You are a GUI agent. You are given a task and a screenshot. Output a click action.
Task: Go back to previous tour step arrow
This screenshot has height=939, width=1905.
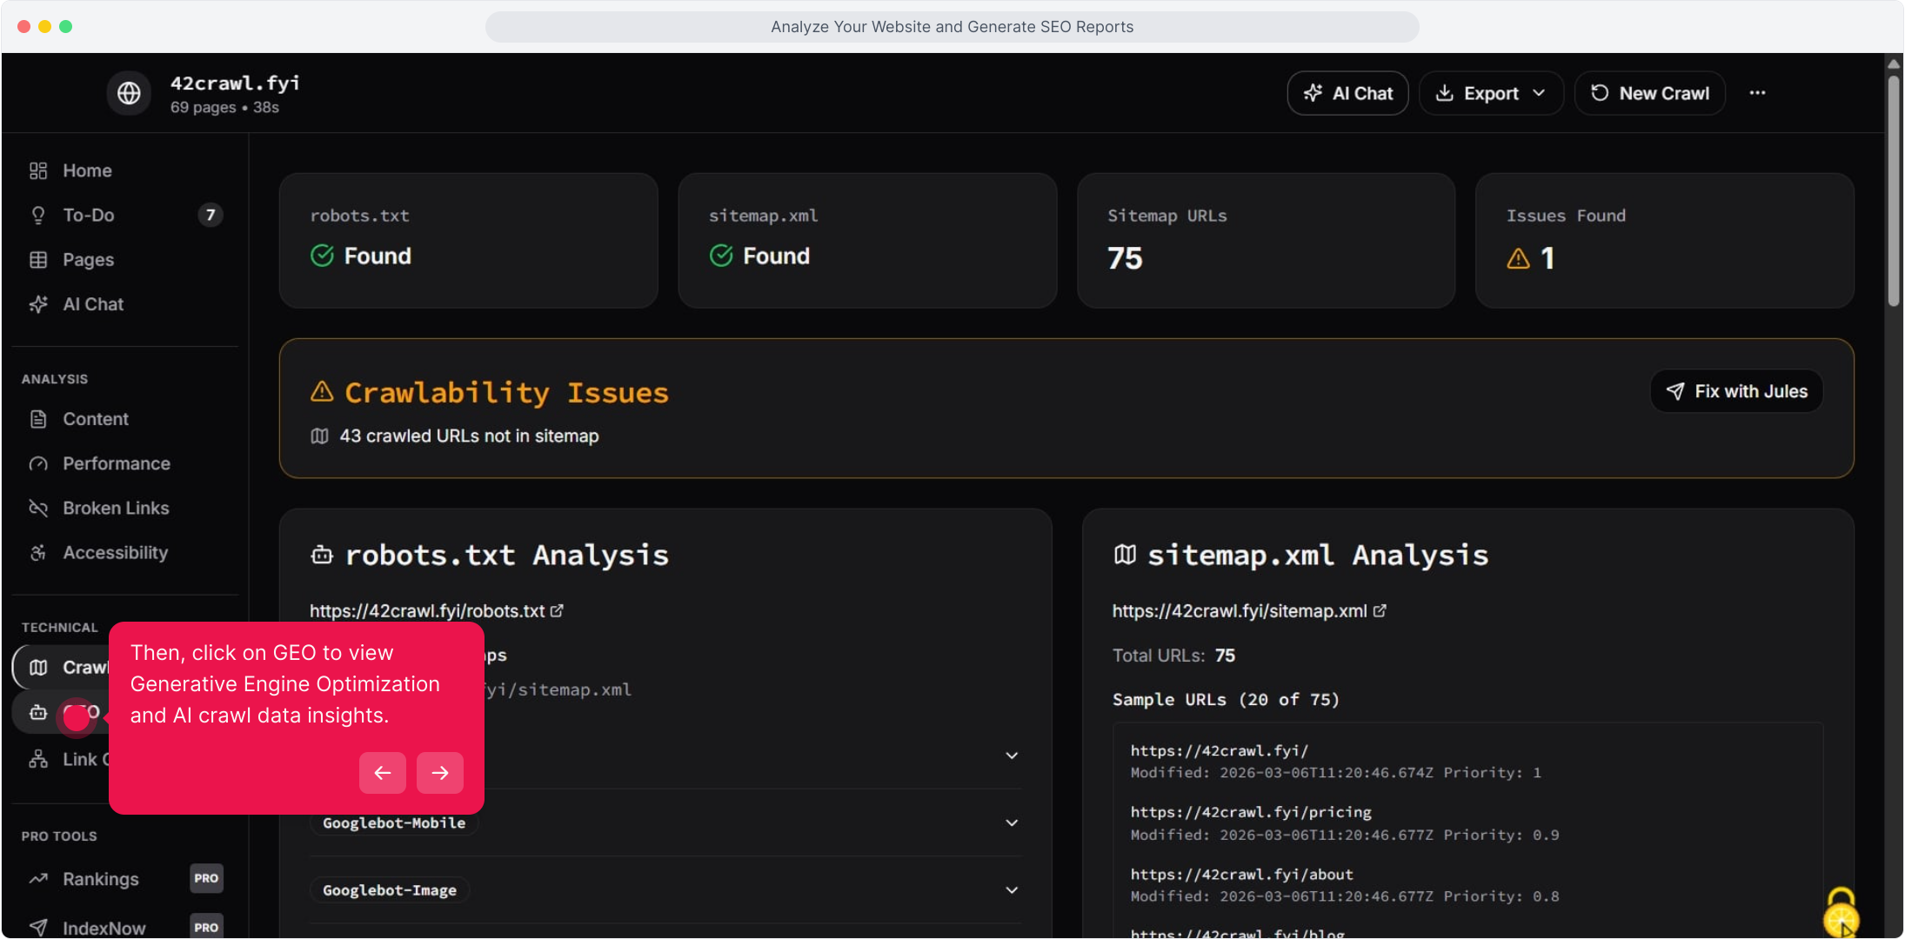(x=383, y=773)
